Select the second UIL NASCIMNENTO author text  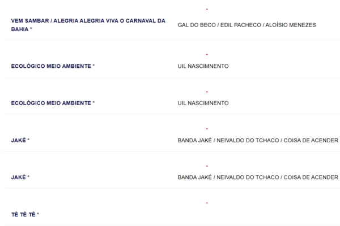203,103
